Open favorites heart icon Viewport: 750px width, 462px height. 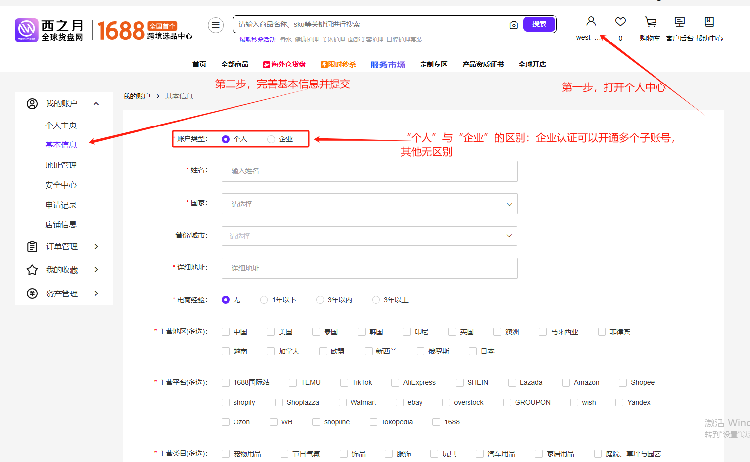pos(620,21)
